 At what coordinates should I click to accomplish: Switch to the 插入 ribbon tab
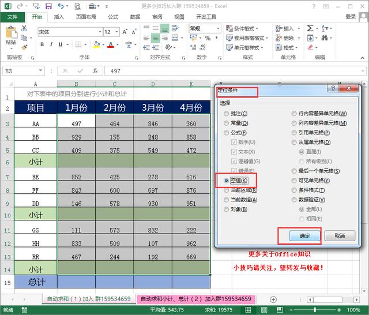click(59, 17)
